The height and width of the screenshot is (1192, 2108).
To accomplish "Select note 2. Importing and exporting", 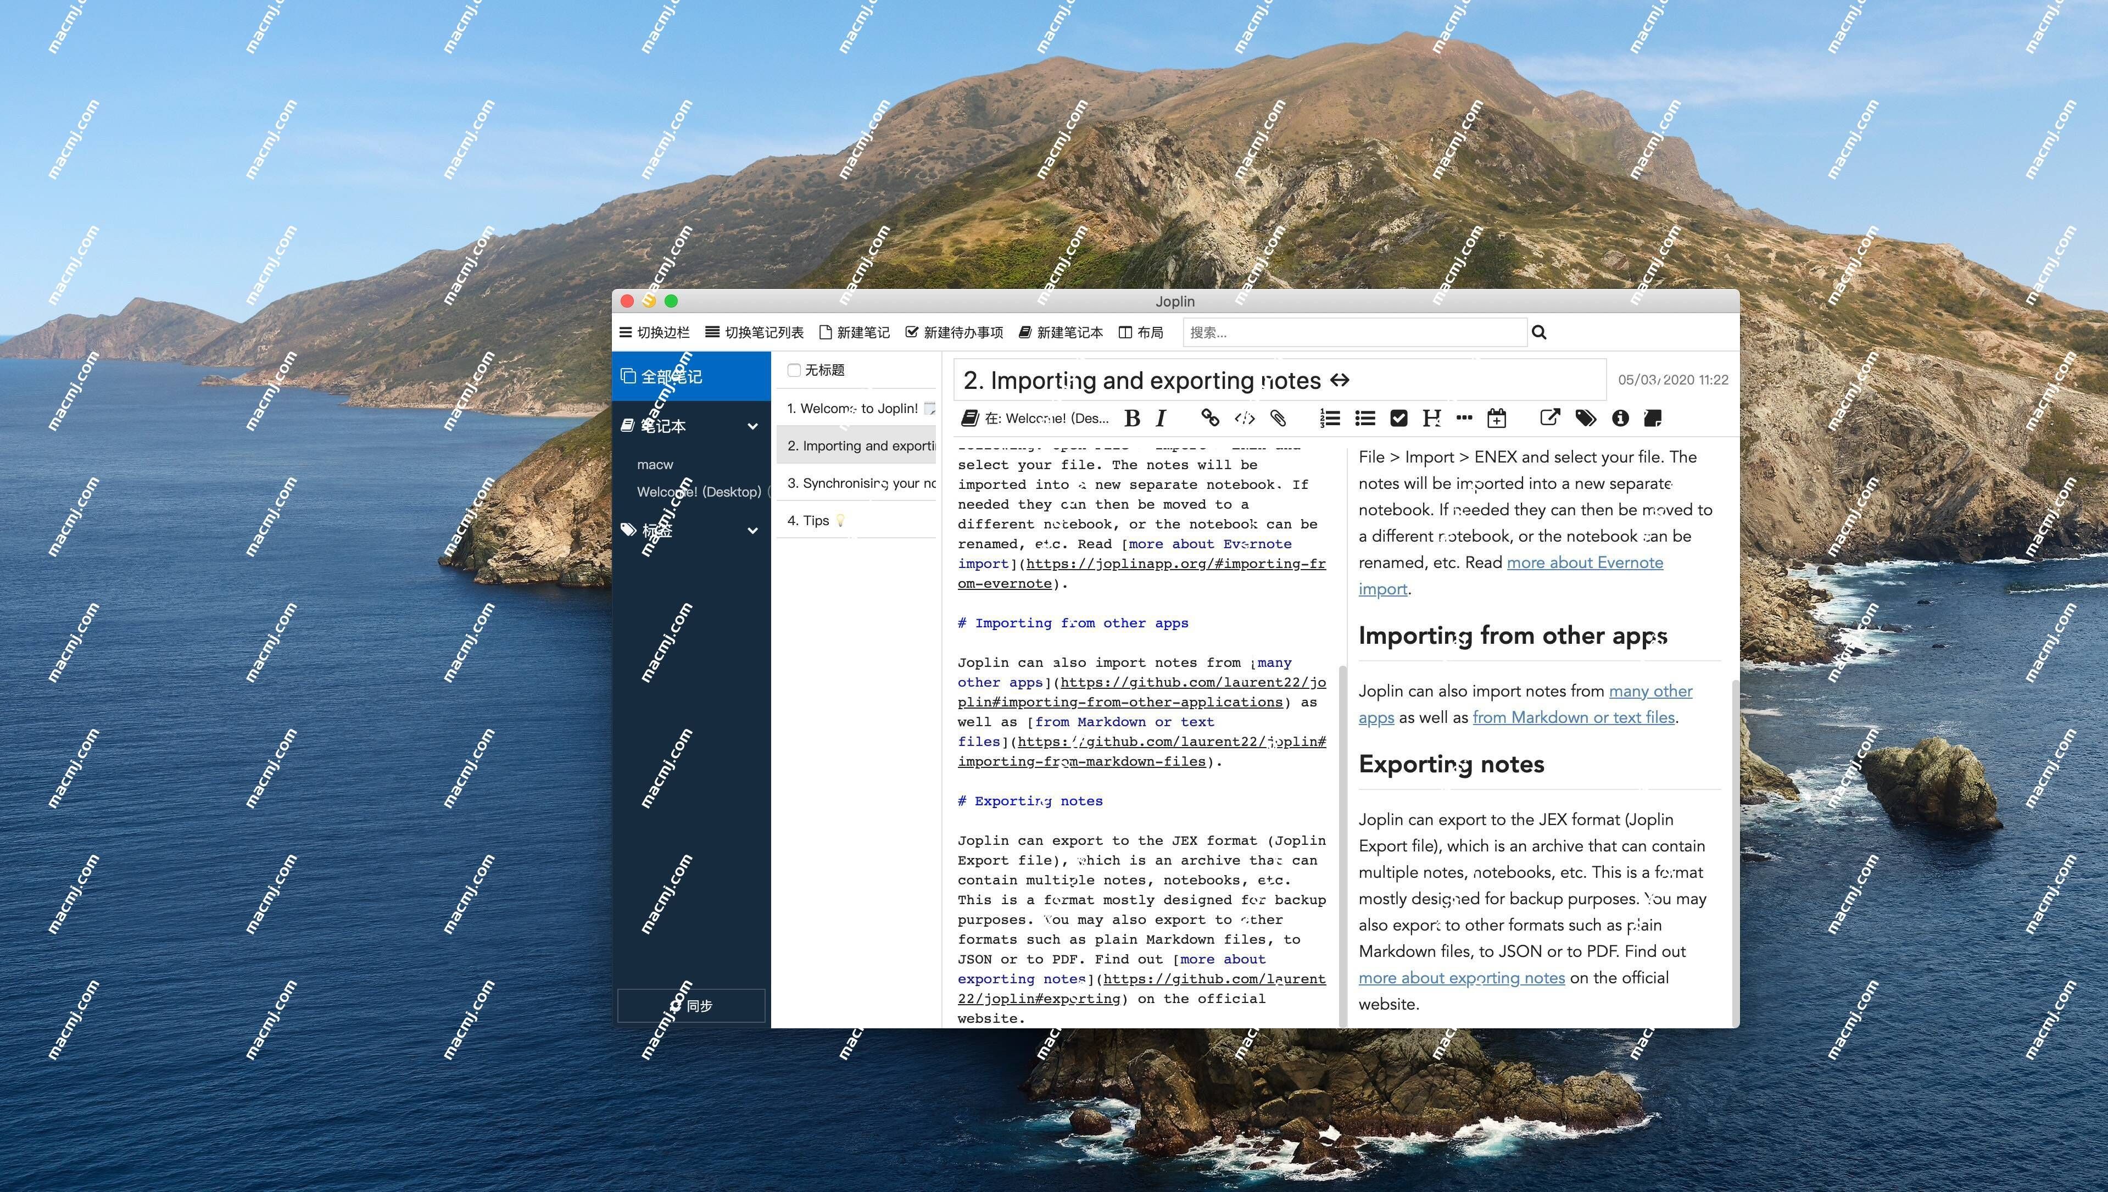I will pyautogui.click(x=856, y=445).
